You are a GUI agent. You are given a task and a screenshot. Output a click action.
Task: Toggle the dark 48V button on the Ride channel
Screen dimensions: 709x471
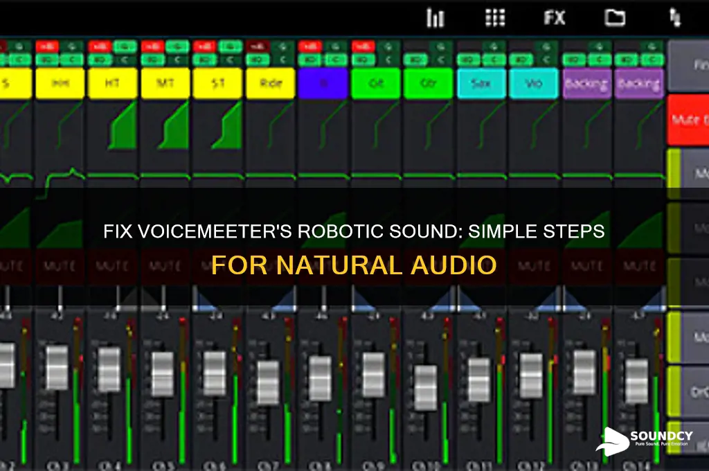[258, 46]
